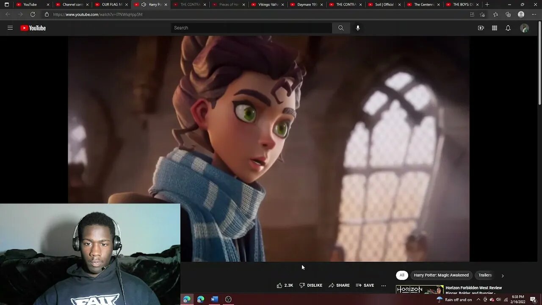Select the All filter chip

(402, 275)
